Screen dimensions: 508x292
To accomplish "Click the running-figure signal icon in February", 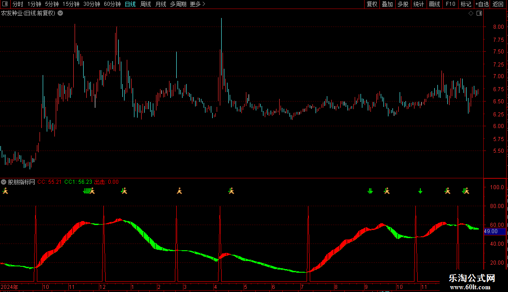I will point(179,191).
